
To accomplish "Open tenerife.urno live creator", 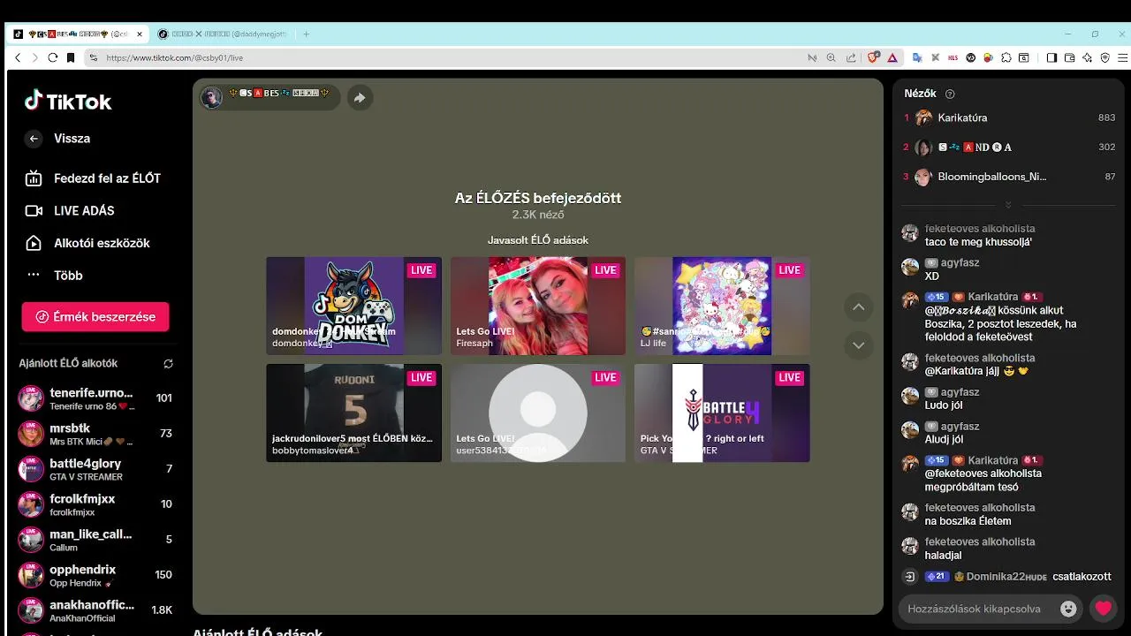I will (x=95, y=398).
